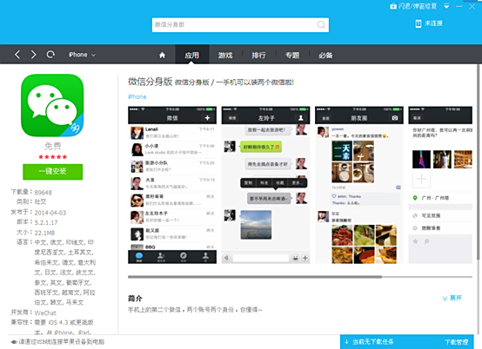Open the fourth partially visible screenshot
Image resolution: width=482 pixels, height=349 pixels.
point(440,185)
